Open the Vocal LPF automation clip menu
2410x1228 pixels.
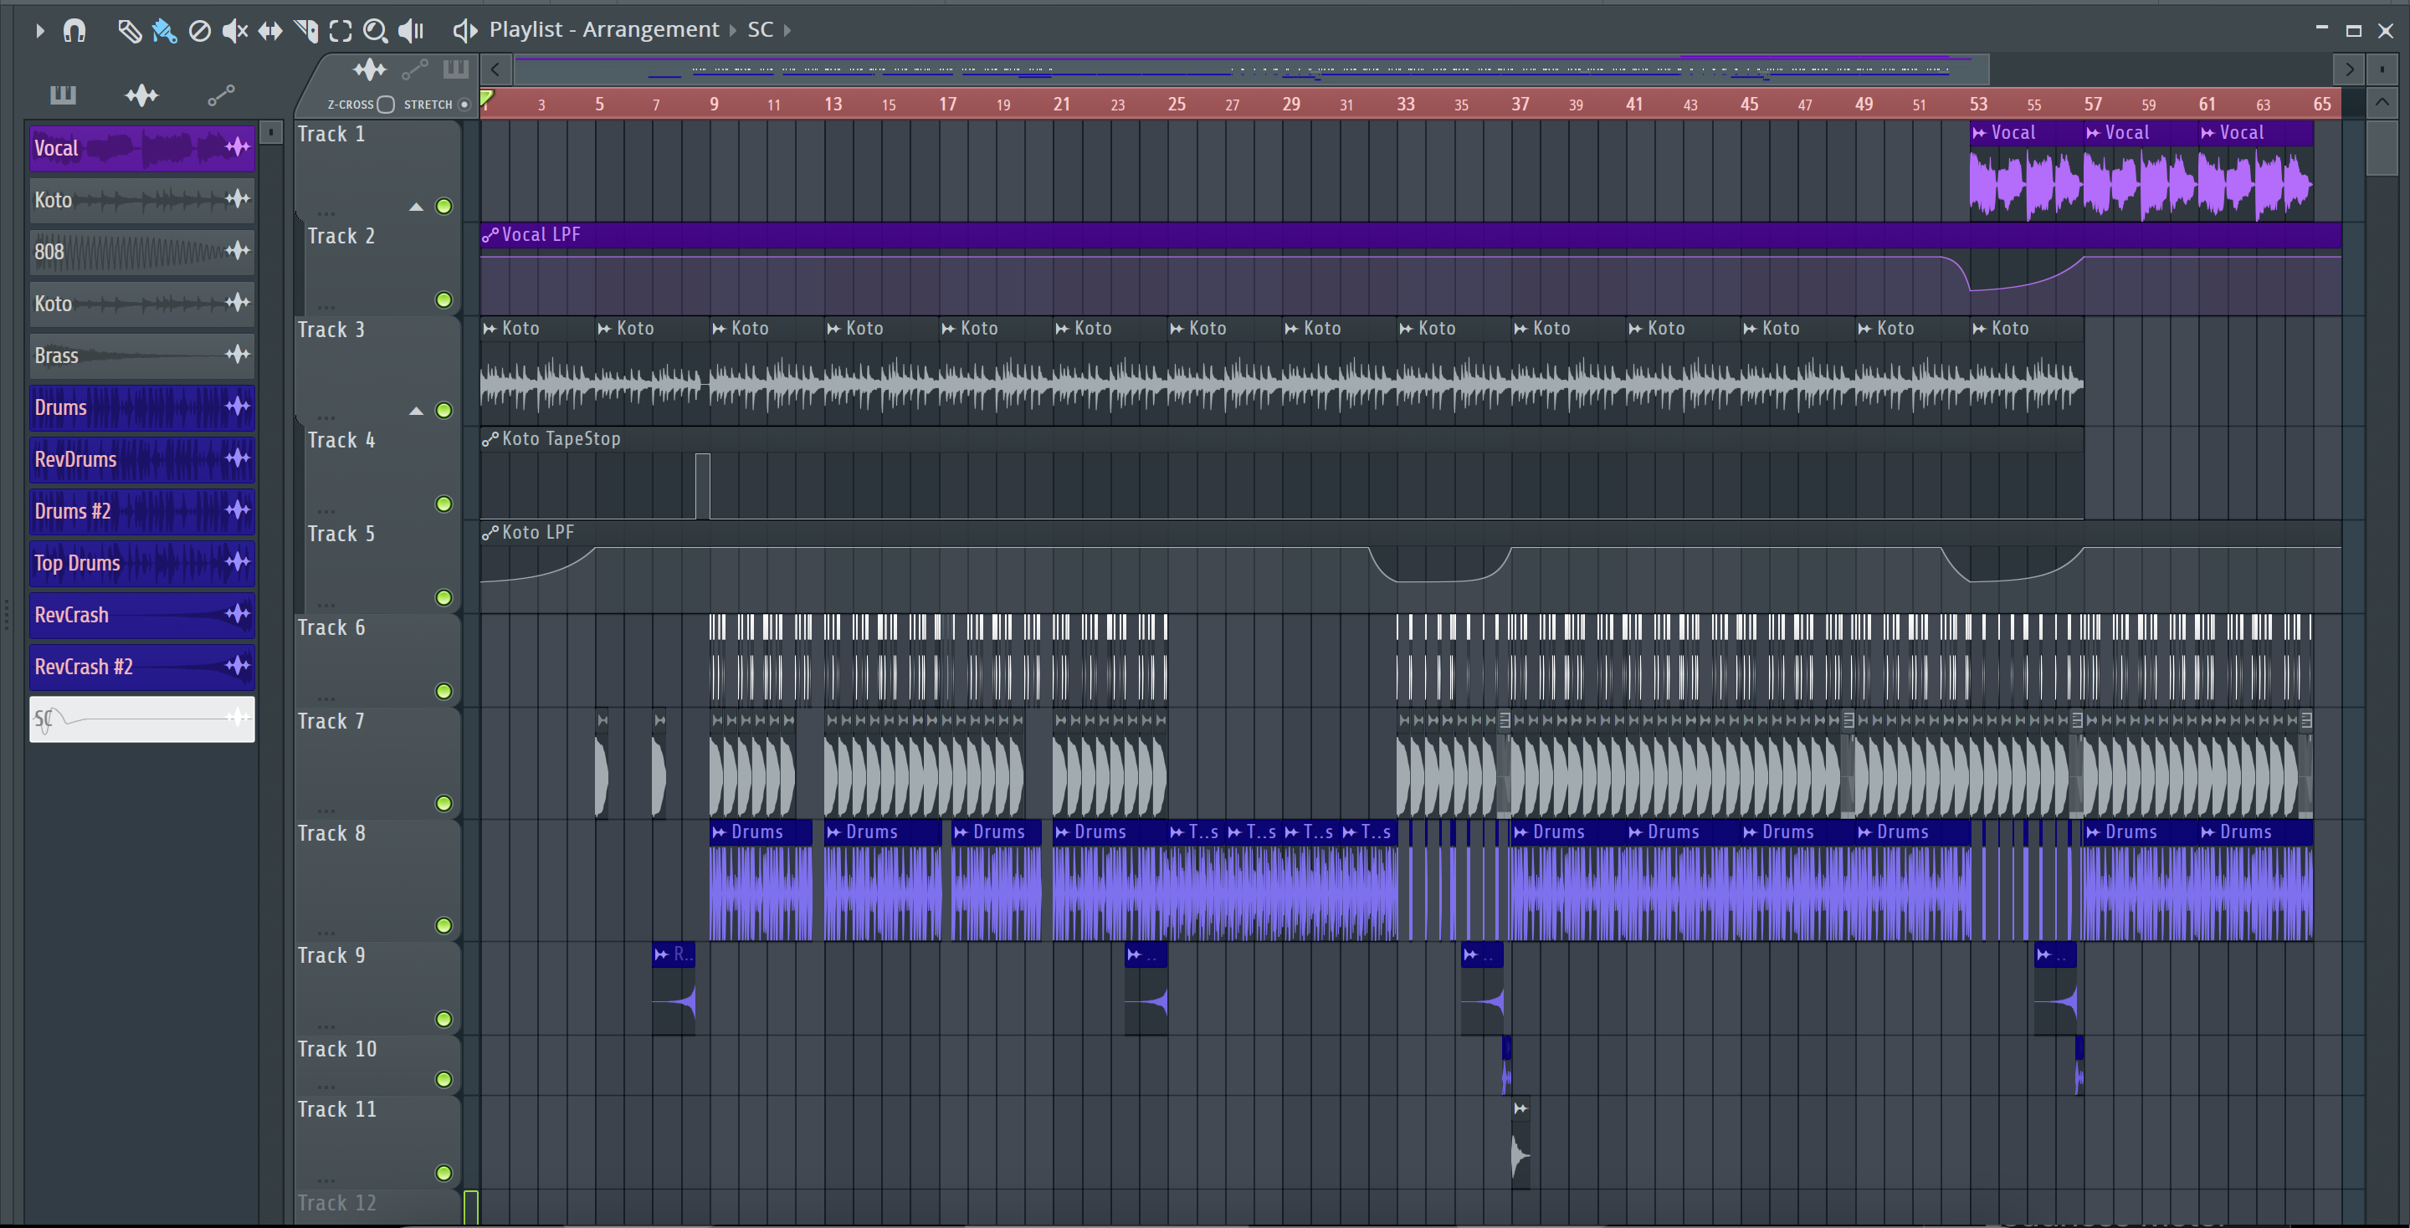click(490, 235)
